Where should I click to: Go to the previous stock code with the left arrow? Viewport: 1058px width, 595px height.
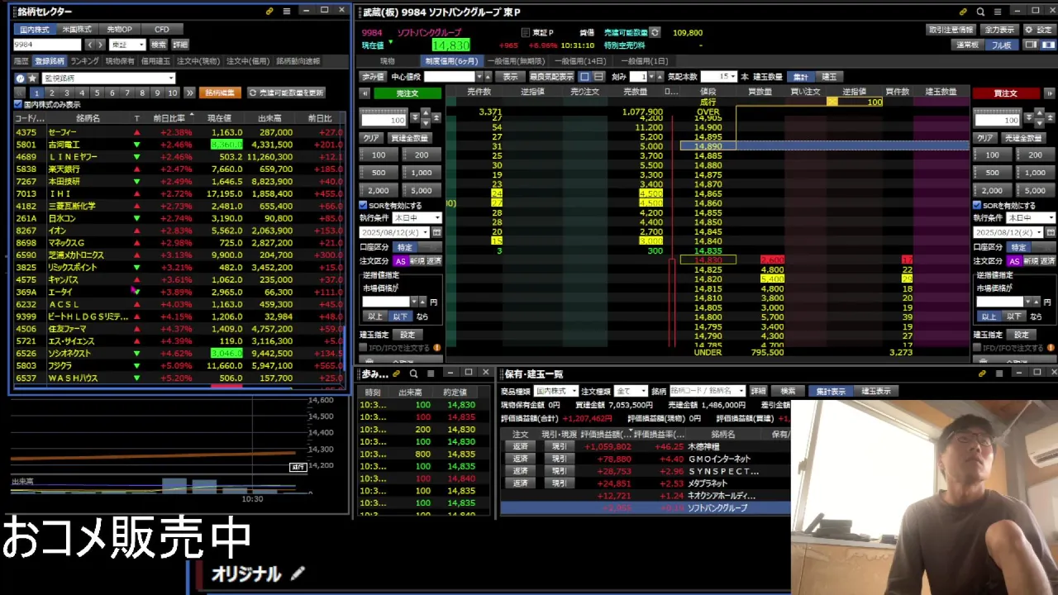90,45
